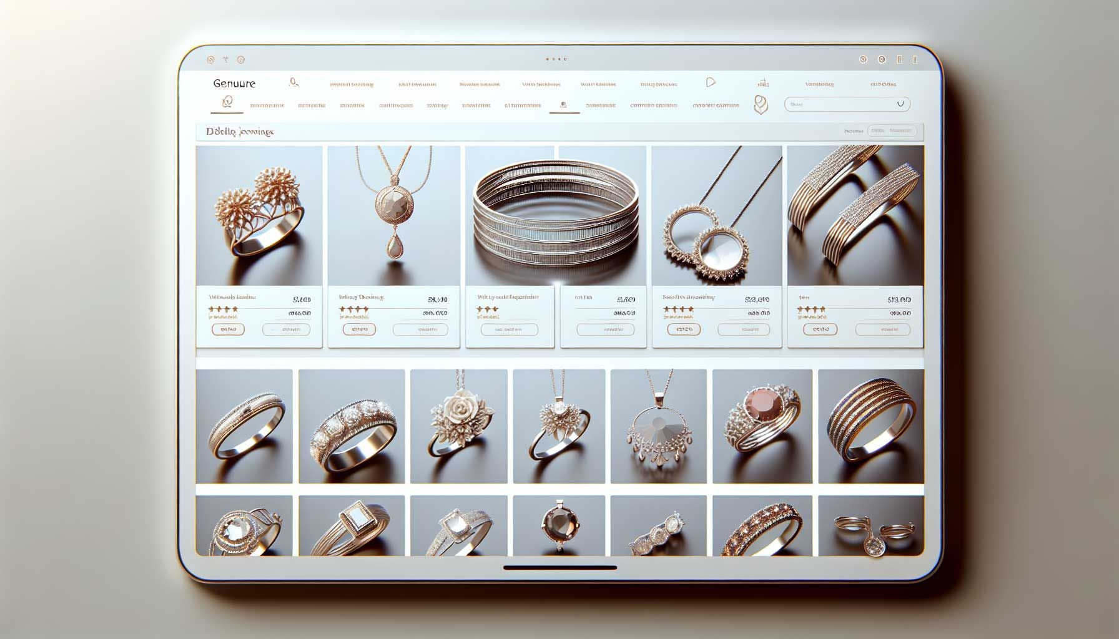The width and height of the screenshot is (1119, 639).
Task: Click the star rating on the floral ring card
Action: [x=223, y=310]
